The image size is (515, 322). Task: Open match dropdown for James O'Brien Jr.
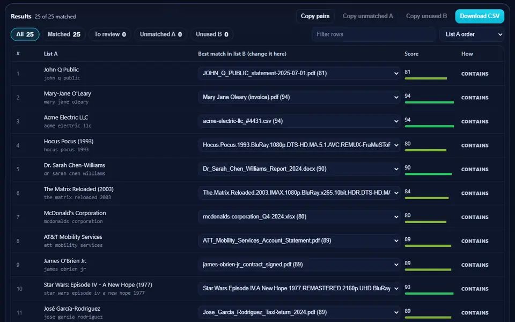click(299, 265)
